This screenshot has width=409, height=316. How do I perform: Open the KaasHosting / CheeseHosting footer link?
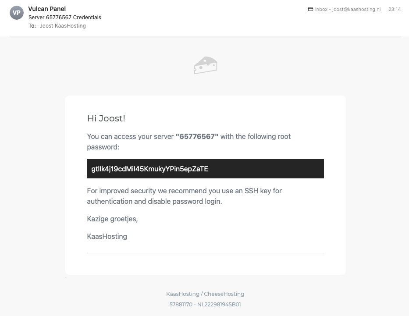[x=205, y=294]
